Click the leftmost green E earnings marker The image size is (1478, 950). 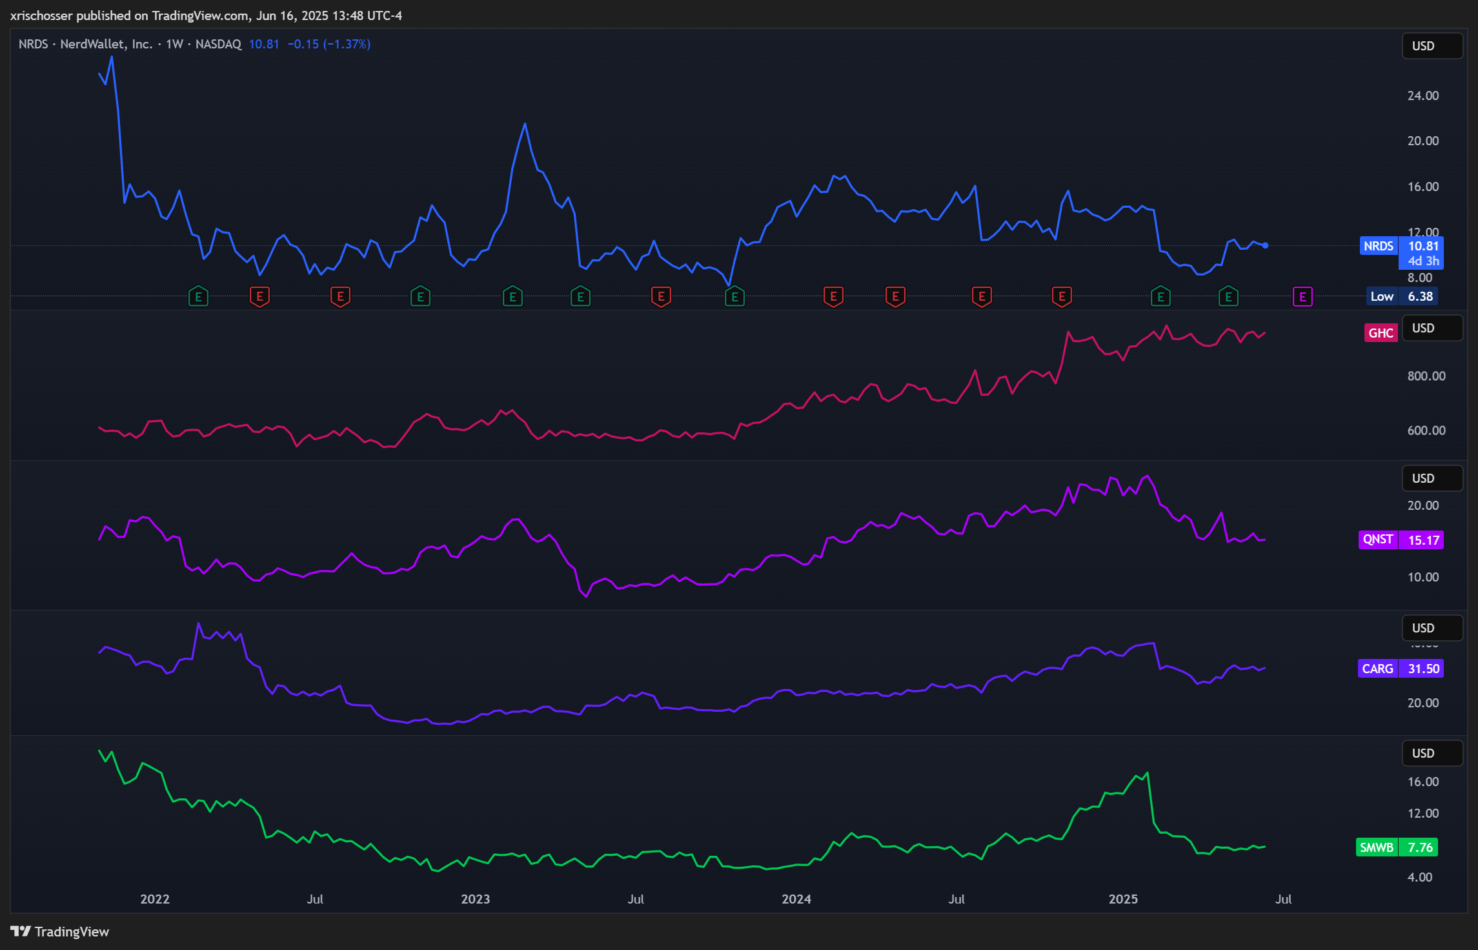click(198, 297)
